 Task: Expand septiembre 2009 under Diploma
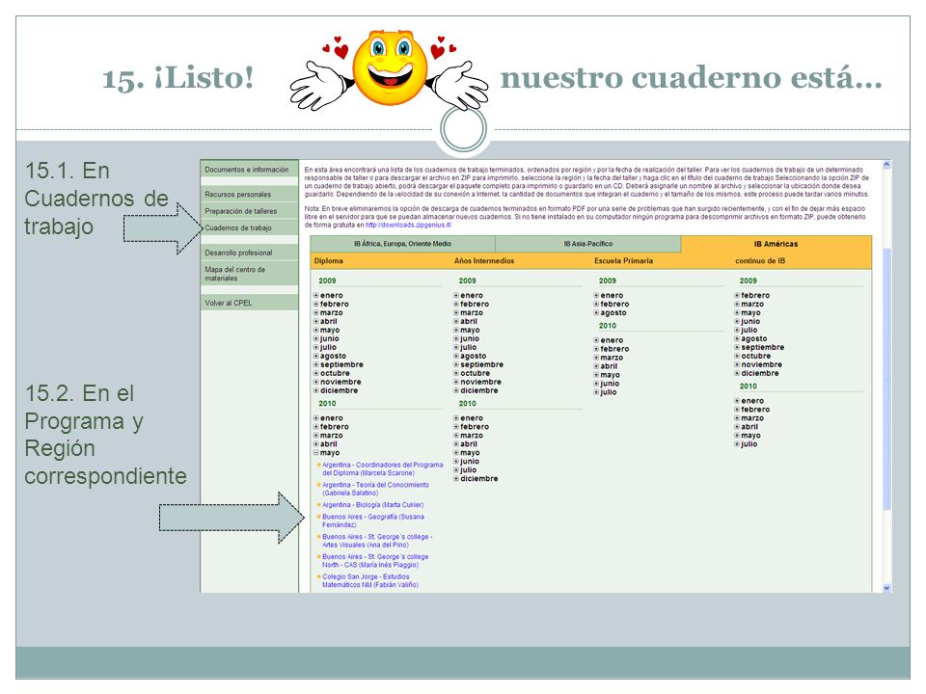316,364
